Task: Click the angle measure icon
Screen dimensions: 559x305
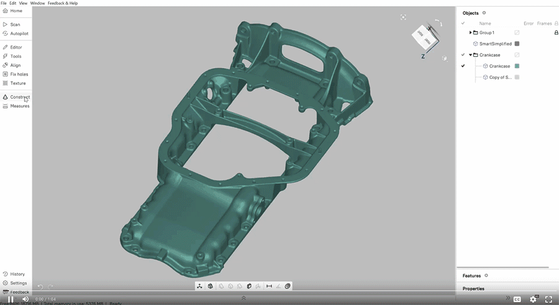Action: [278, 286]
